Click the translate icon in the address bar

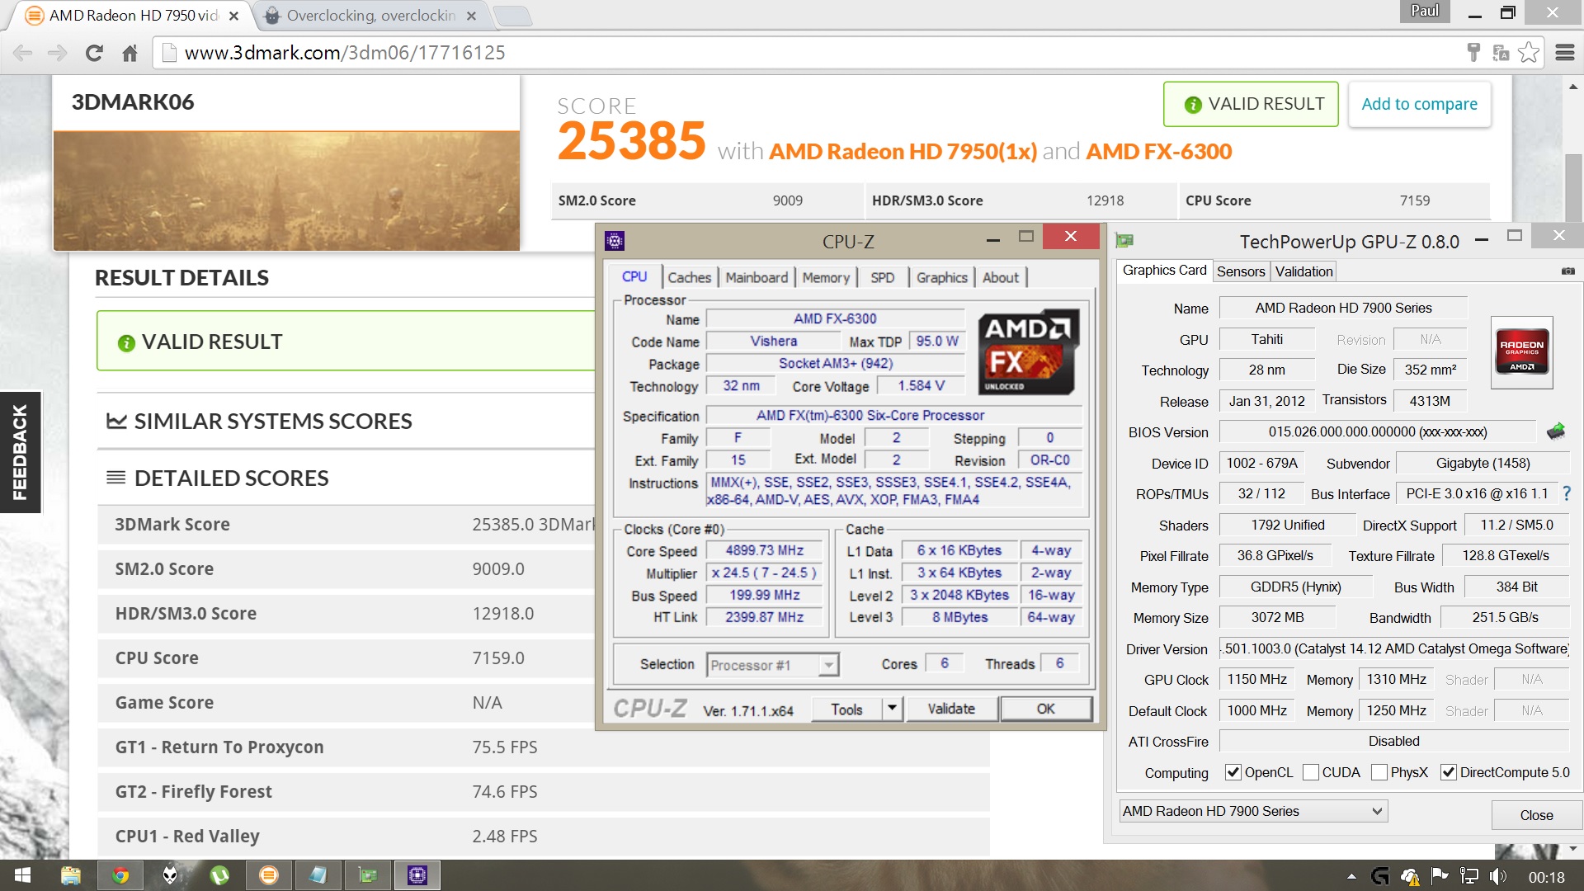tap(1501, 53)
